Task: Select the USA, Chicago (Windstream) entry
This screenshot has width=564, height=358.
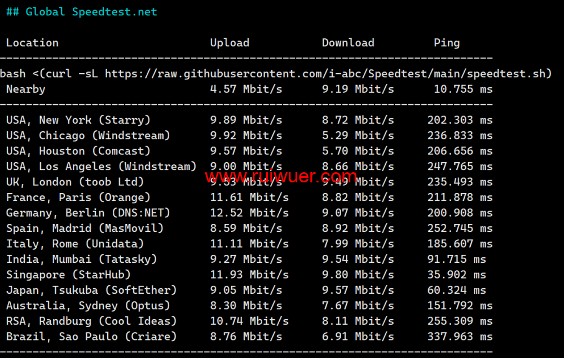Action: tap(88, 136)
